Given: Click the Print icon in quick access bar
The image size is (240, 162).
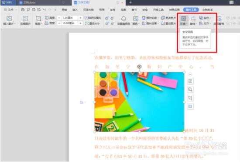Looking at the screenshot, I should tap(34, 10).
